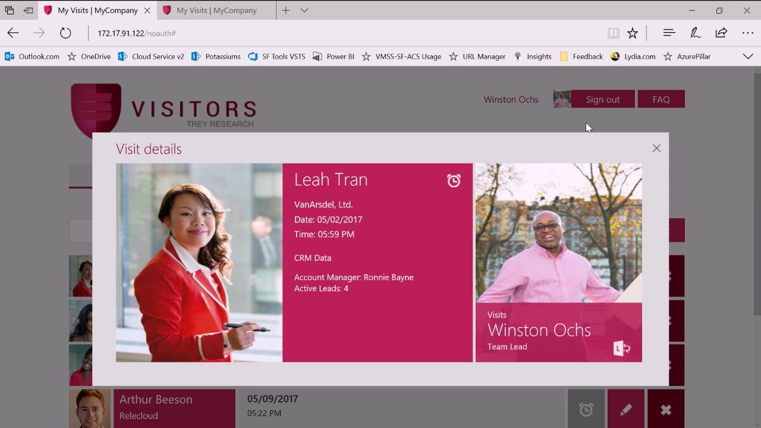Switch to the first My Visits browser tab
This screenshot has height=428, width=761.
coord(98,10)
